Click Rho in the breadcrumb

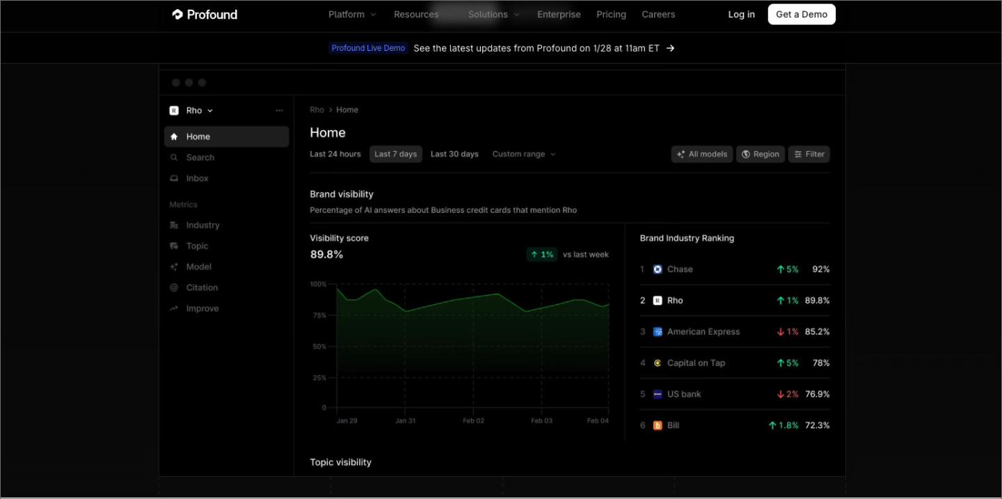pyautogui.click(x=317, y=110)
